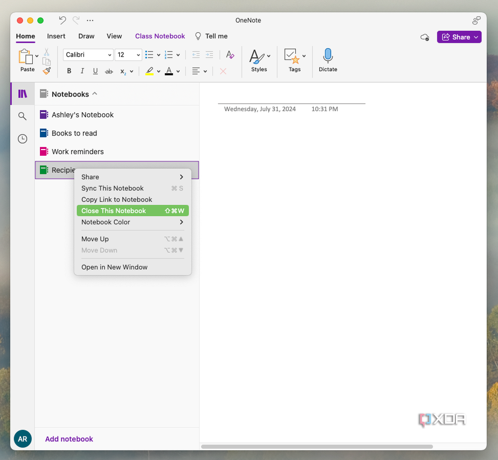Screen dimensions: 498x460
Task: Collapse the Notebooks list with its chevron
Action: (x=95, y=94)
